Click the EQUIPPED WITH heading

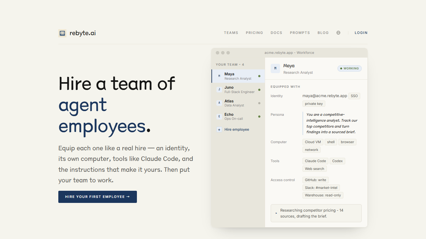pyautogui.click(x=285, y=87)
